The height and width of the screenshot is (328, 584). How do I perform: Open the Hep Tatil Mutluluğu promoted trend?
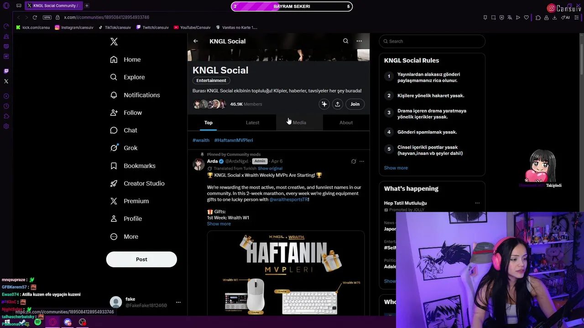(x=406, y=203)
